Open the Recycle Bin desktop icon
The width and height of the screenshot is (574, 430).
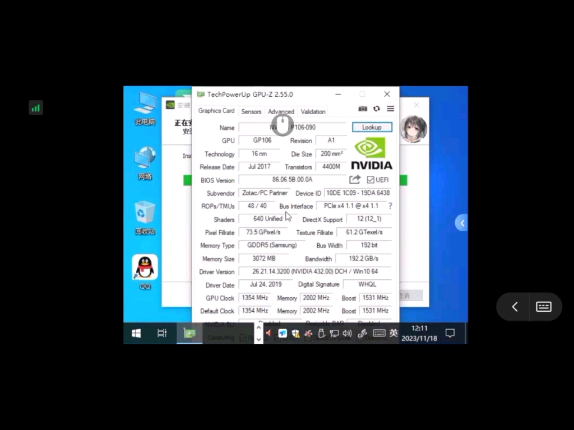(x=145, y=218)
